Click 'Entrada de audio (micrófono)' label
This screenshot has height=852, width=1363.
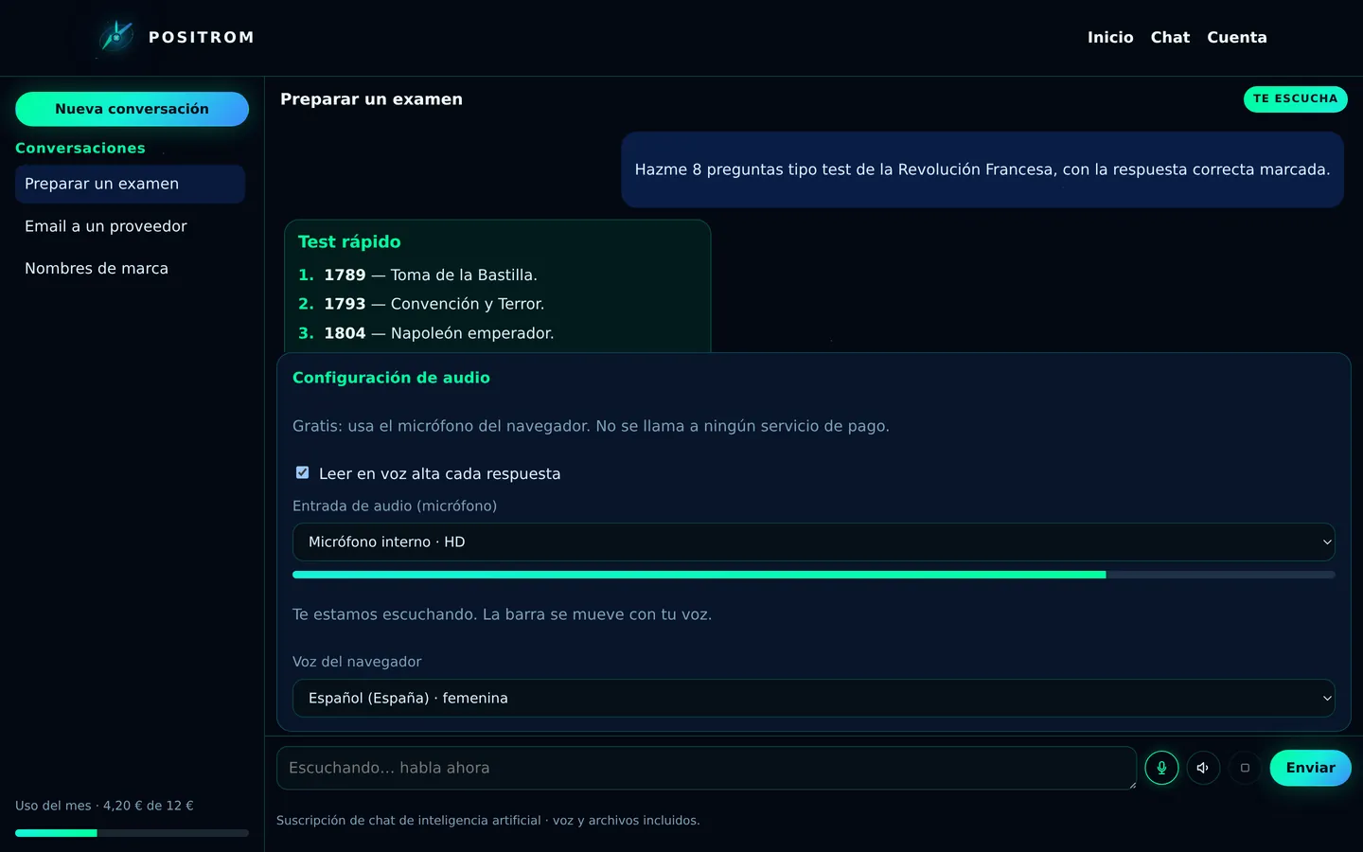coord(395,506)
